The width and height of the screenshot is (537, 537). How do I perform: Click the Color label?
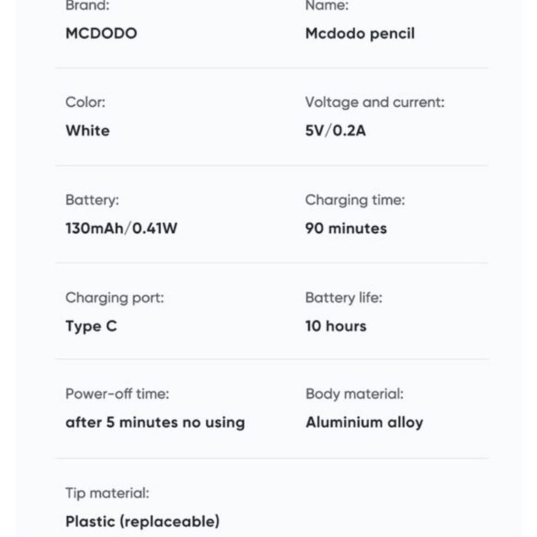[x=85, y=102]
